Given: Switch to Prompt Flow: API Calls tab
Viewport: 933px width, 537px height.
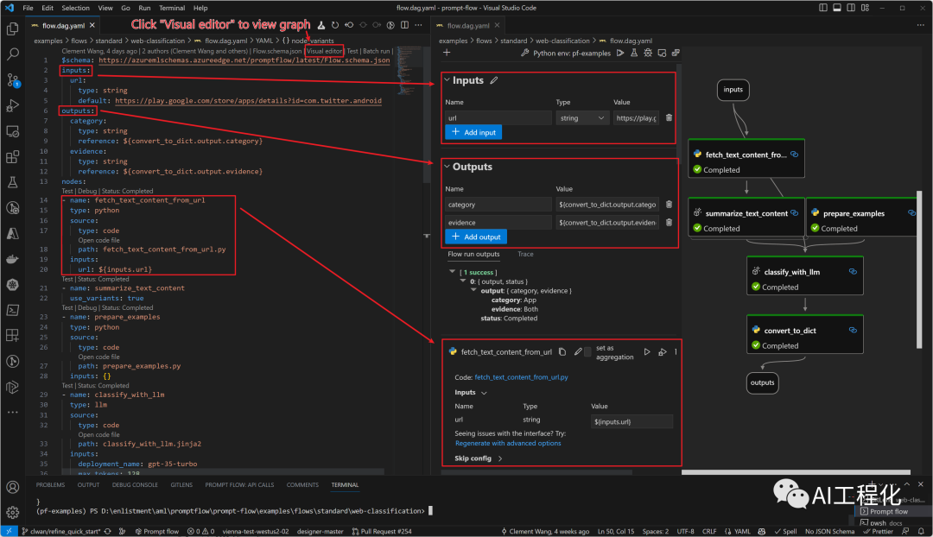Looking at the screenshot, I should (x=240, y=484).
